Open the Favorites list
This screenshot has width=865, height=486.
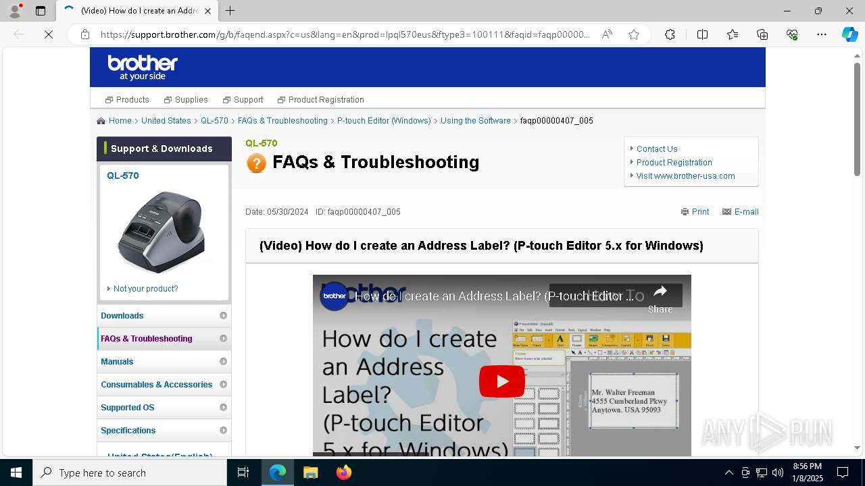733,34
